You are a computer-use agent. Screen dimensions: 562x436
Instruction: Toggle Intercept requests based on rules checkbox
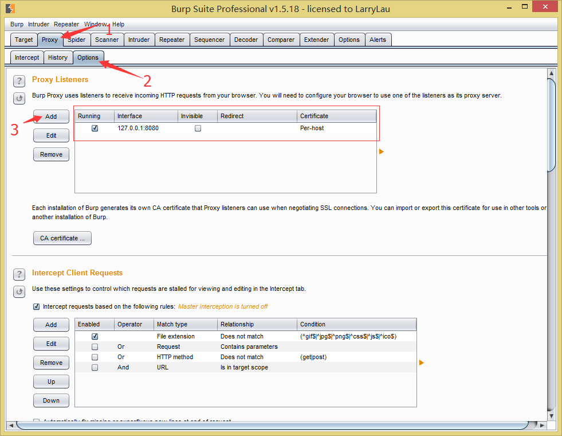tap(36, 306)
